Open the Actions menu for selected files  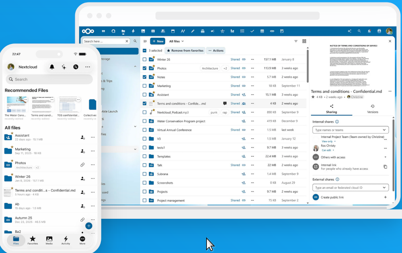[216, 51]
